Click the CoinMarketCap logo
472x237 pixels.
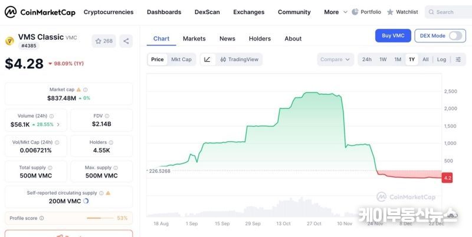40,12
